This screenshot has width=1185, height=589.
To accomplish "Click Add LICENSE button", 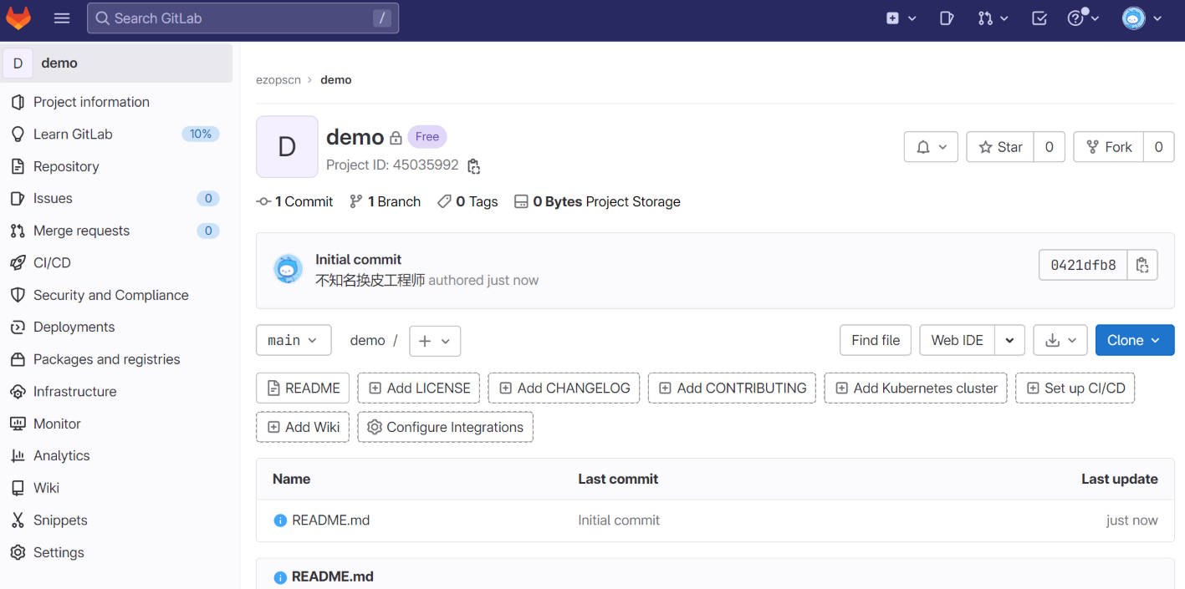I will (419, 388).
